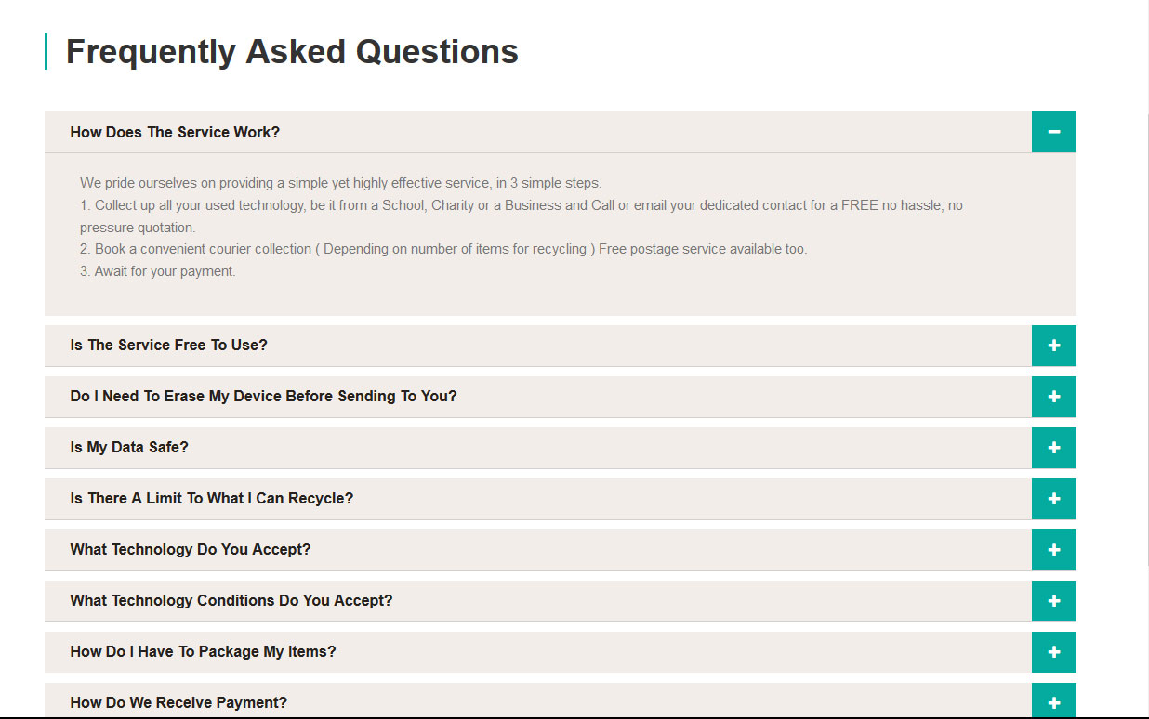The image size is (1149, 719).
Task: Expand What Technology Do You Accept question text
Action: (190, 549)
